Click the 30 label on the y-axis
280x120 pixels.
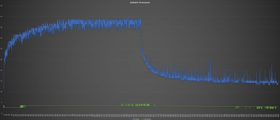(x=1, y=49)
